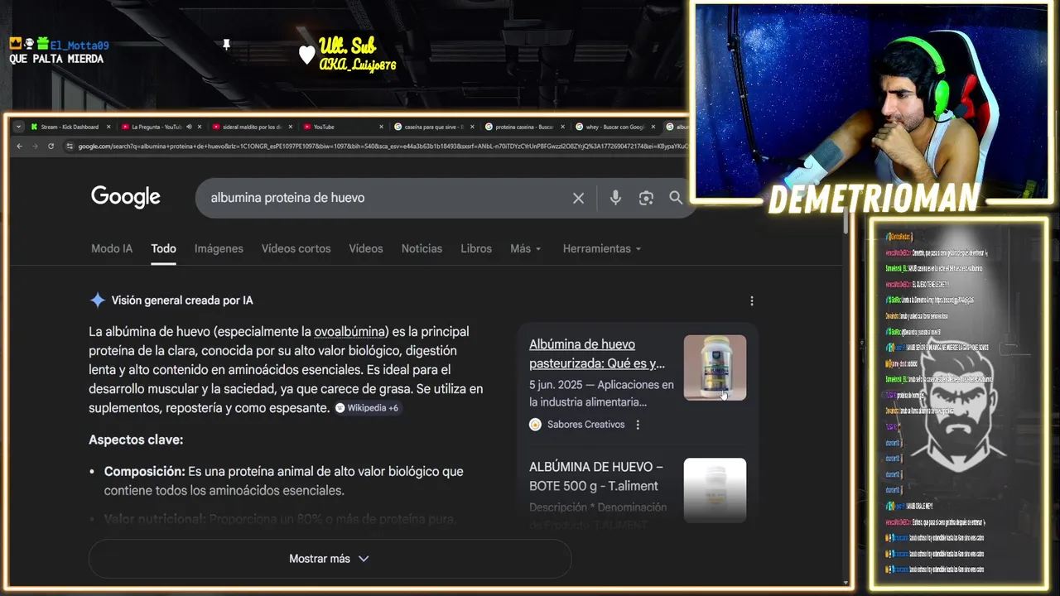Open AI overview three-dot options menu
The width and height of the screenshot is (1060, 596).
point(752,301)
